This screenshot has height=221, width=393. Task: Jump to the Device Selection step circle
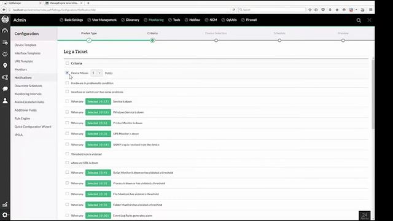coord(216,41)
